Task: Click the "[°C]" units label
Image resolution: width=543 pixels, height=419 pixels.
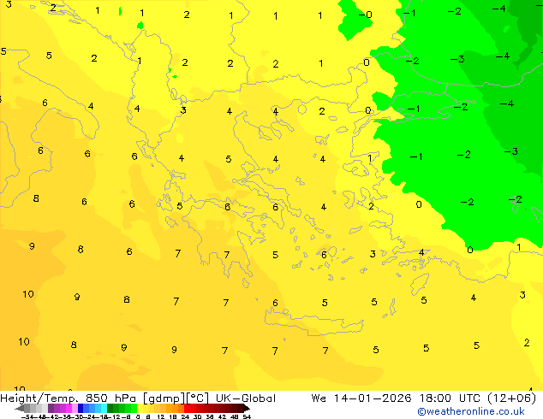Action: click(x=198, y=398)
